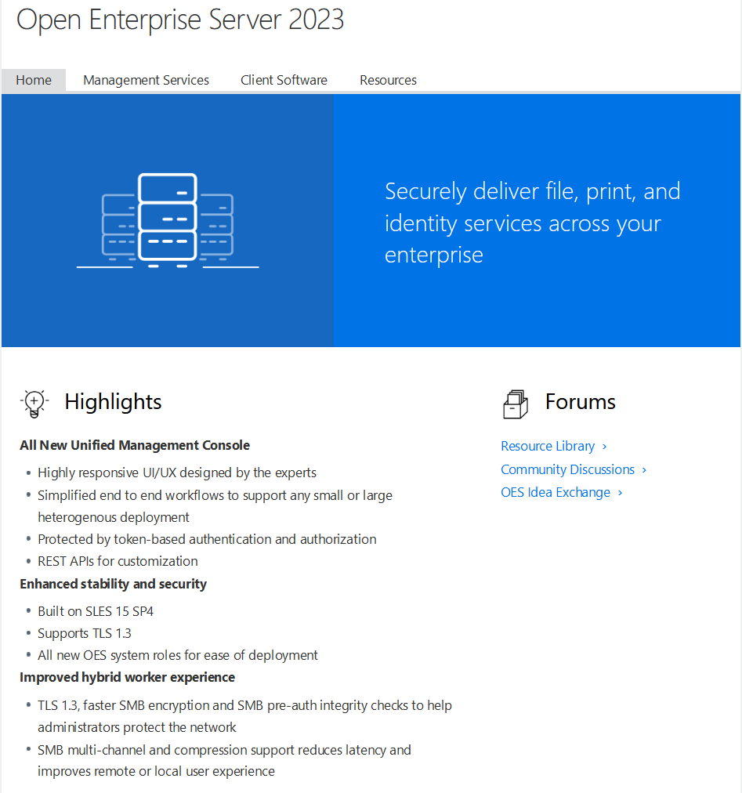742x793 pixels.
Task: Click the file box icon beside Forums
Action: [515, 404]
